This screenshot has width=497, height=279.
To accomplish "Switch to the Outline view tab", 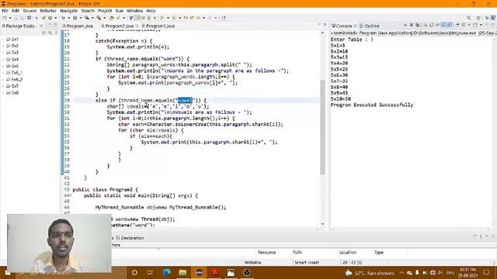I will click(x=369, y=26).
